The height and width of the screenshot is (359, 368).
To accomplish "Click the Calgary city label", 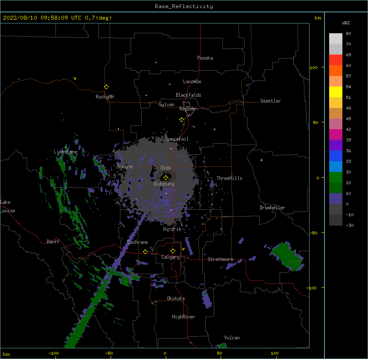I will pyautogui.click(x=170, y=257).
